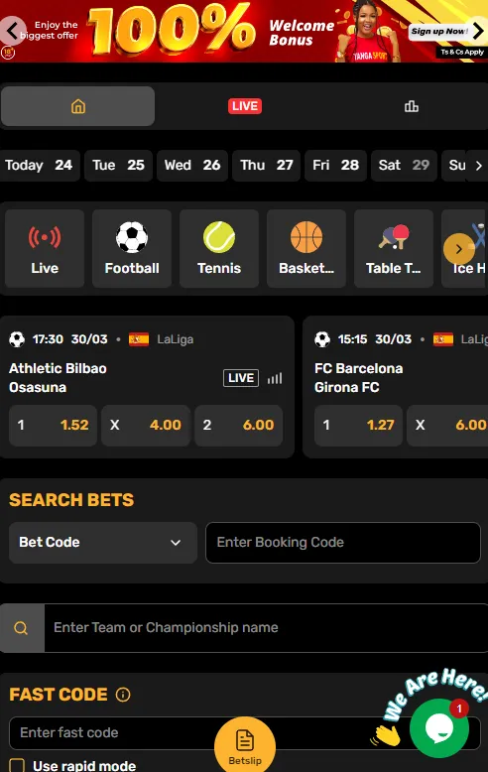488x772 pixels.
Task: Bet on Athletic Bilbao win at 1.52
Action: pyautogui.click(x=53, y=426)
